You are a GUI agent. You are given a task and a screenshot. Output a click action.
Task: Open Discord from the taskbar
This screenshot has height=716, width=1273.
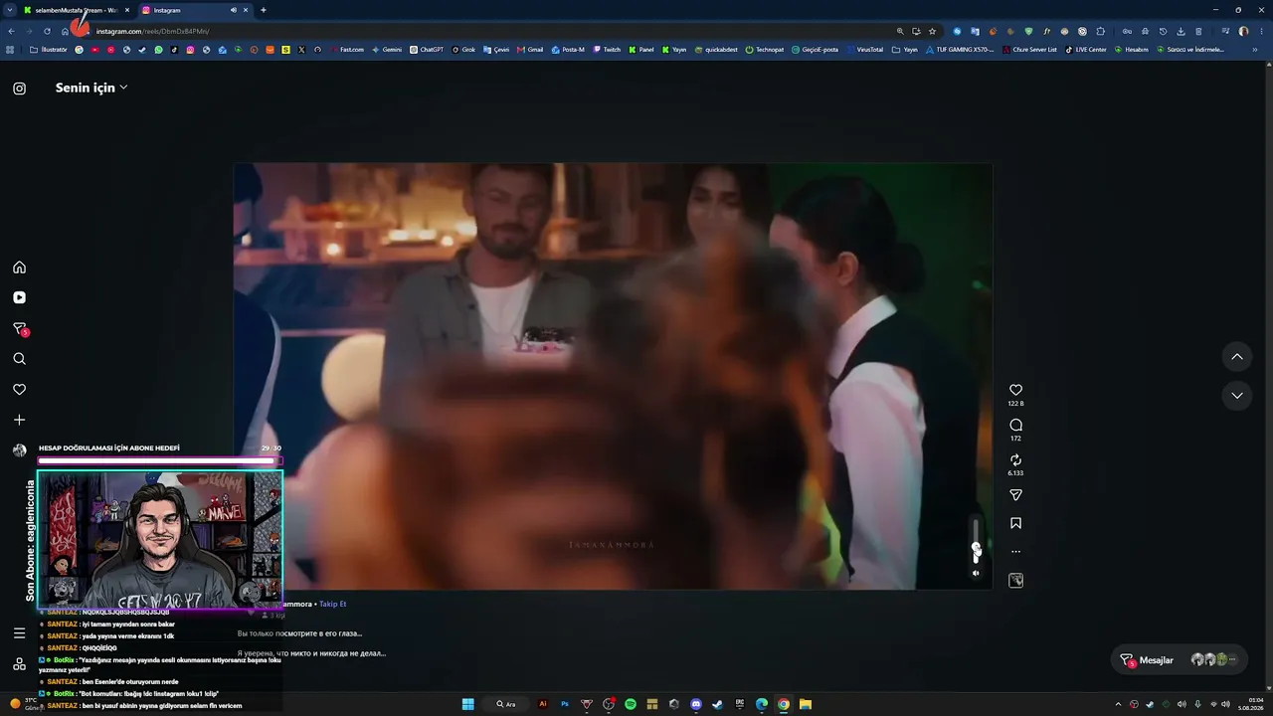[696, 704]
